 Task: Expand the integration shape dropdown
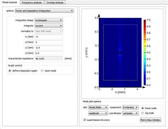coord(49,20)
